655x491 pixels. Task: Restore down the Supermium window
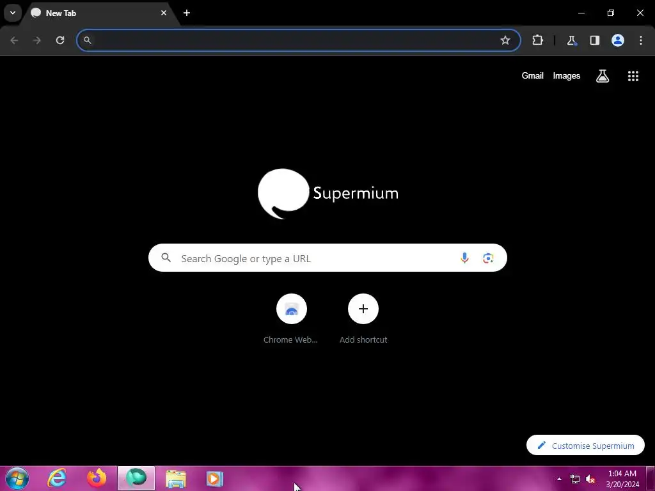click(x=611, y=13)
